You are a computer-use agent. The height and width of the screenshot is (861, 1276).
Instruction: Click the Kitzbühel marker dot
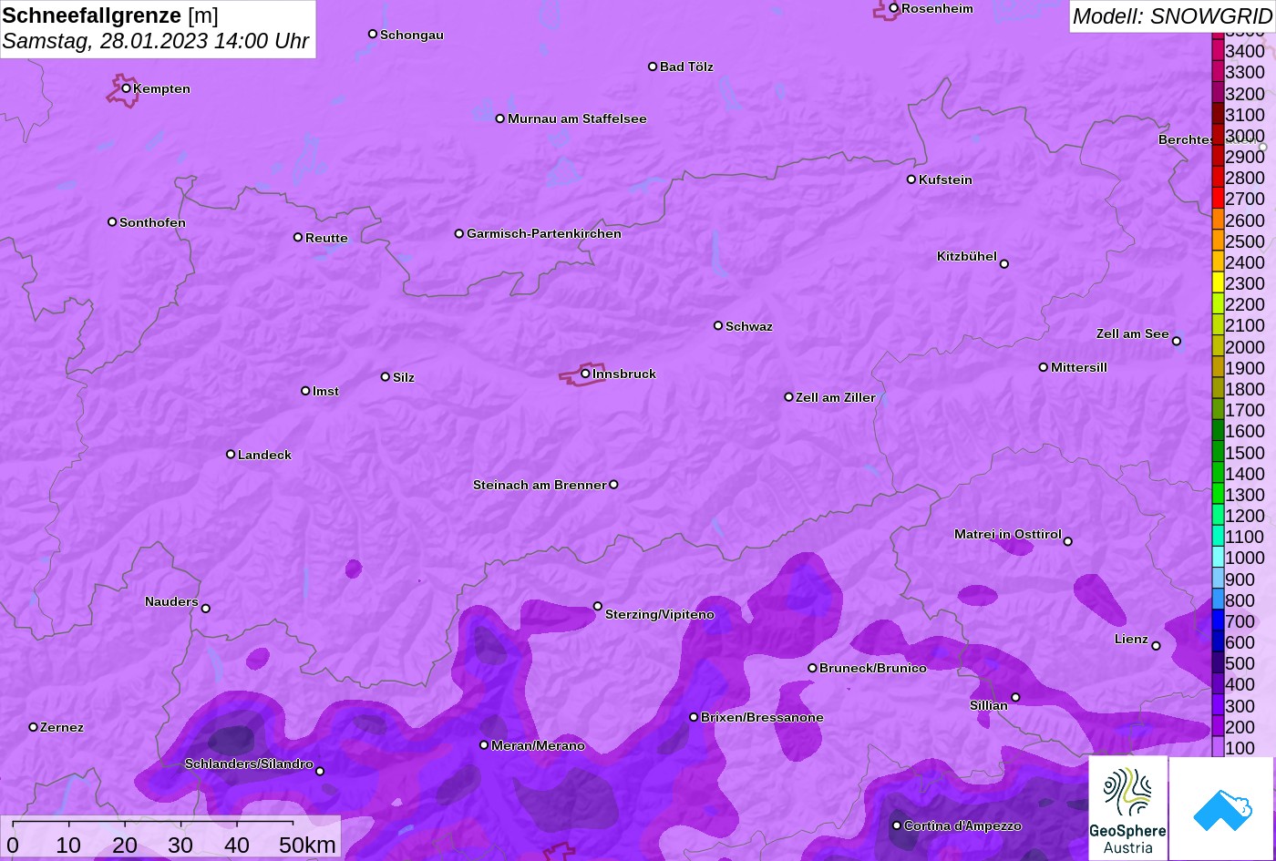pyautogui.click(x=1004, y=264)
